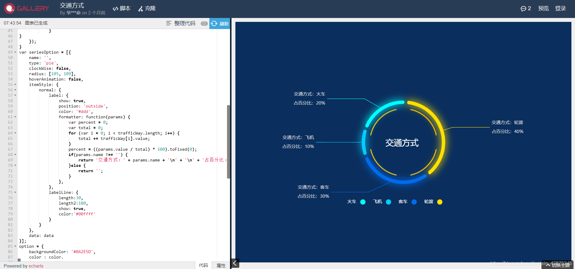
Task: Toggle 飞机 legend item in chart
Action: 382,202
